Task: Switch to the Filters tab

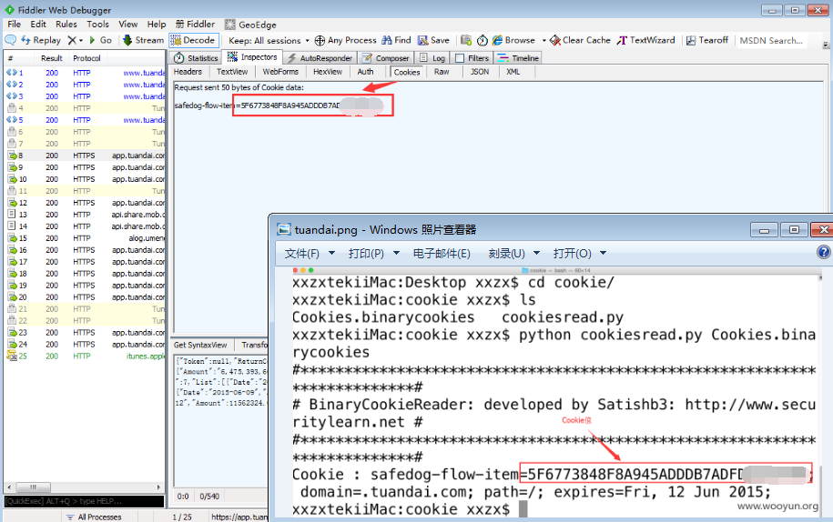Action: pos(472,58)
